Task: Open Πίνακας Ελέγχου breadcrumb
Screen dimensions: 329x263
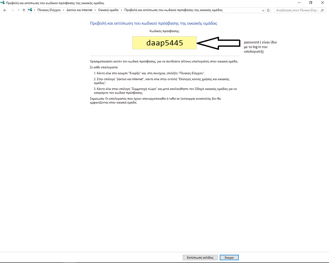Action: tap(49, 10)
